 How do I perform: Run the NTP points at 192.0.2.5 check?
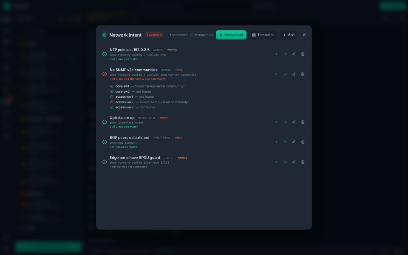(x=285, y=54)
